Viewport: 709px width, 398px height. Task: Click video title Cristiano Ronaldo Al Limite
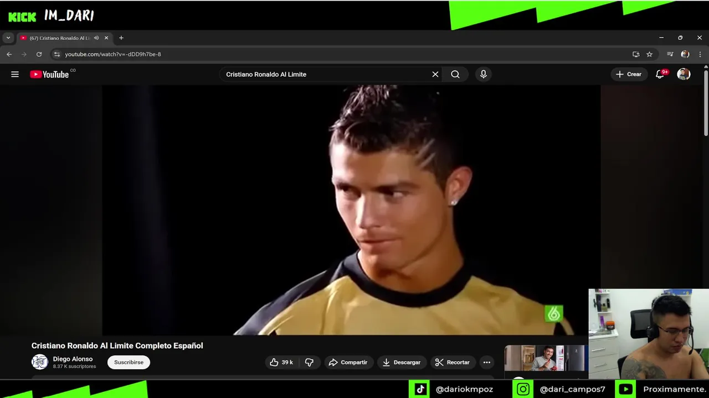point(117,345)
